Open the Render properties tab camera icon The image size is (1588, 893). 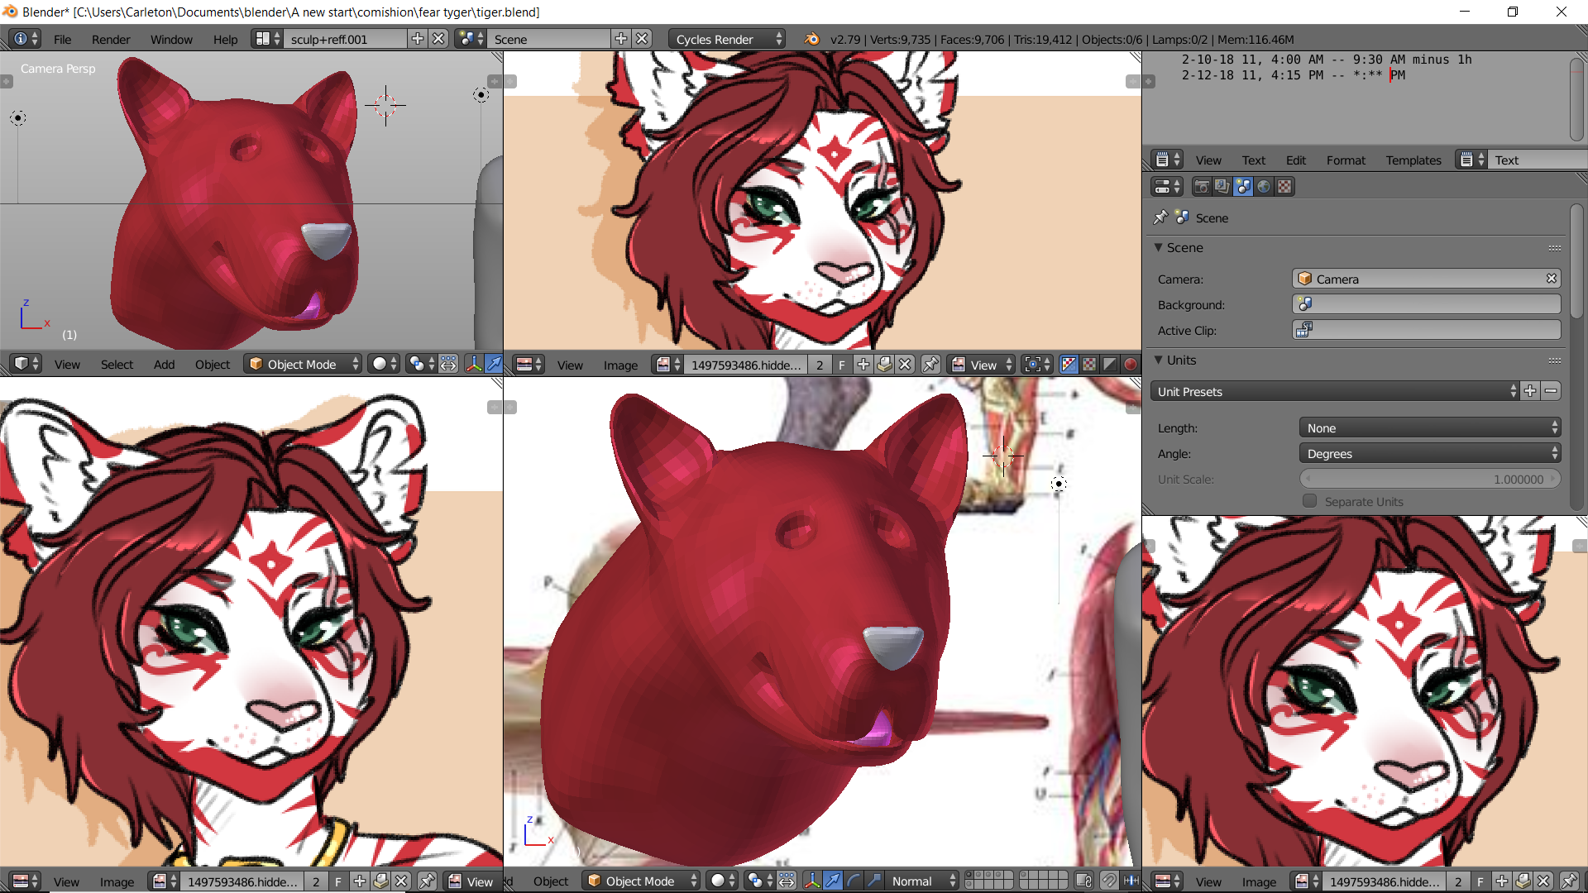pos(1202,187)
